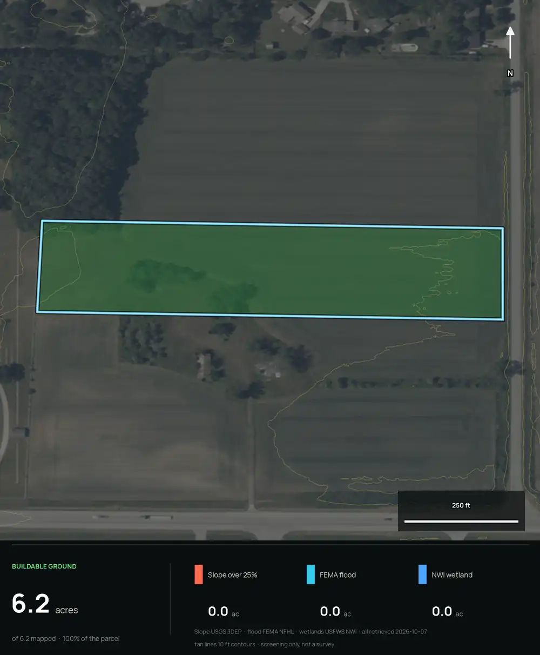
Task: Click the N label under the arrow
Action: pyautogui.click(x=510, y=73)
